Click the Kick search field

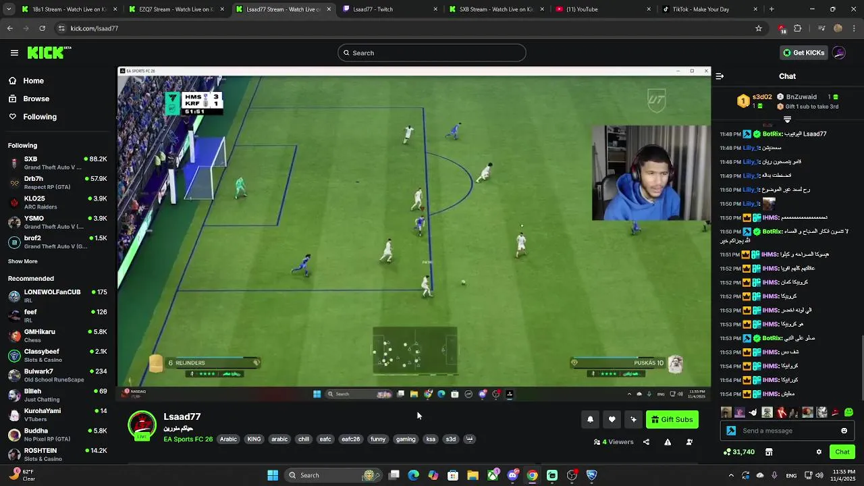click(432, 53)
